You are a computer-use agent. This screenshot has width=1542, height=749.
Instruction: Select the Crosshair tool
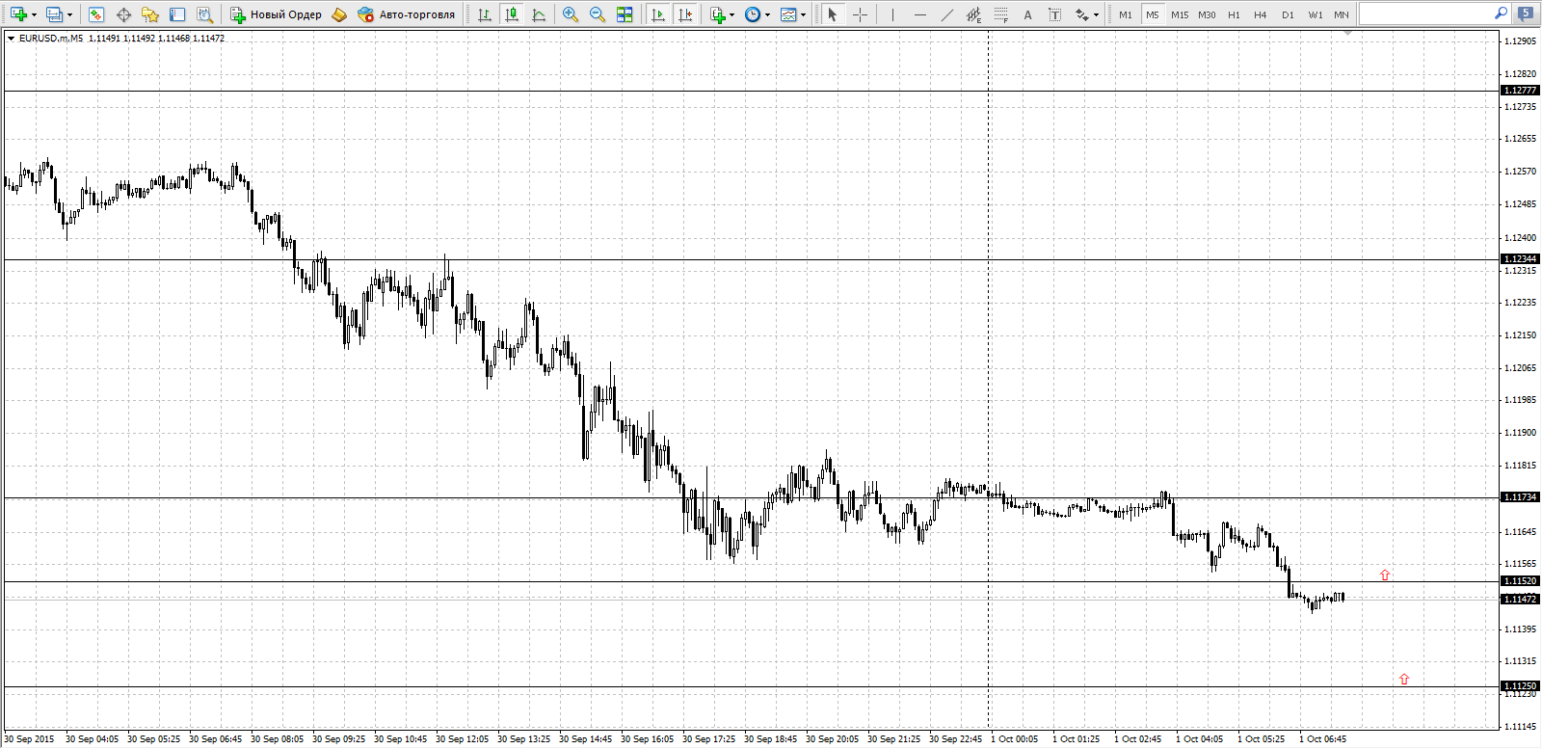(860, 14)
